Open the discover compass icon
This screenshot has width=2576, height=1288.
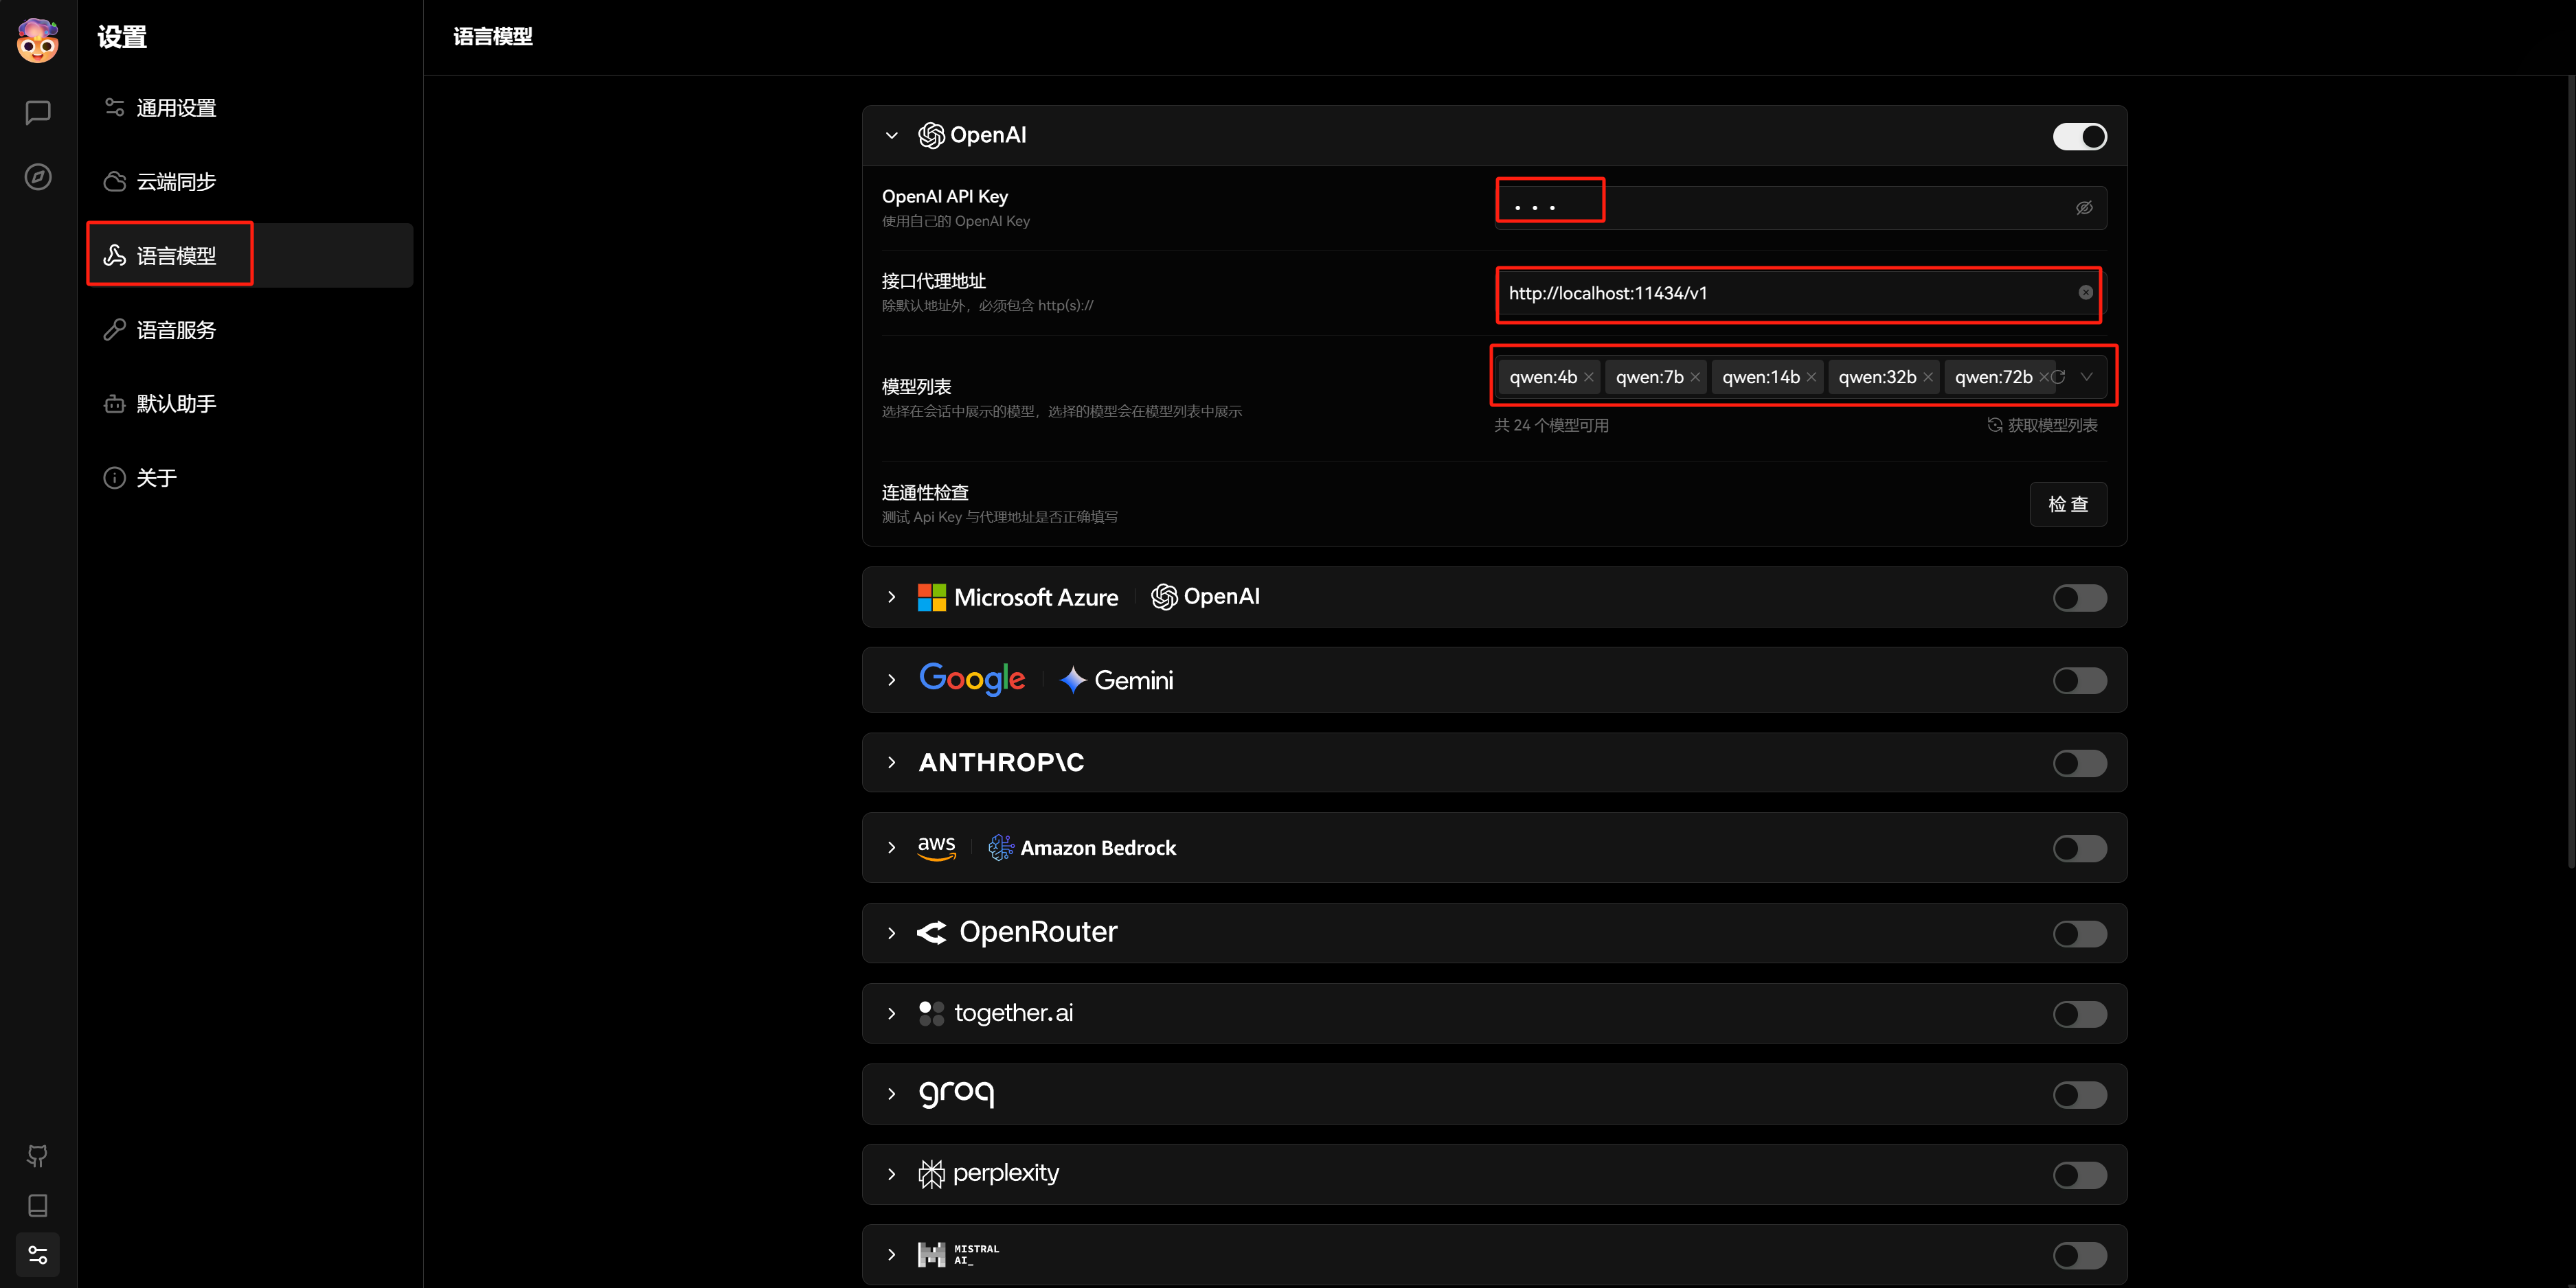tap(38, 177)
